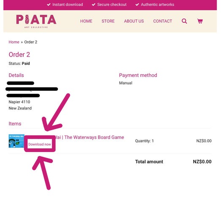Click the Home breadcrumb link
The image size is (221, 199).
tap(14, 42)
